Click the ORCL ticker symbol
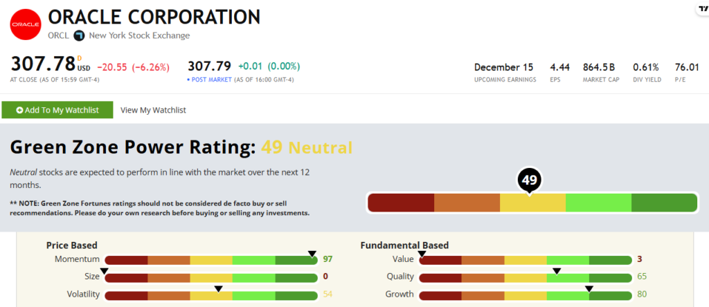709x307 pixels. coord(59,36)
